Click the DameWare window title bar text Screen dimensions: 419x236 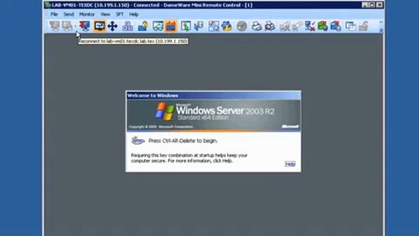point(152,5)
